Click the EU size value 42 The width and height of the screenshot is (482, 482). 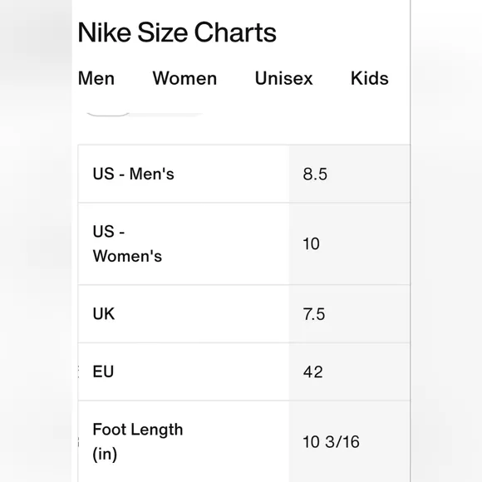tap(313, 372)
